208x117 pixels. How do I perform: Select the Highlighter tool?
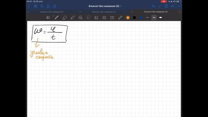[72, 18]
